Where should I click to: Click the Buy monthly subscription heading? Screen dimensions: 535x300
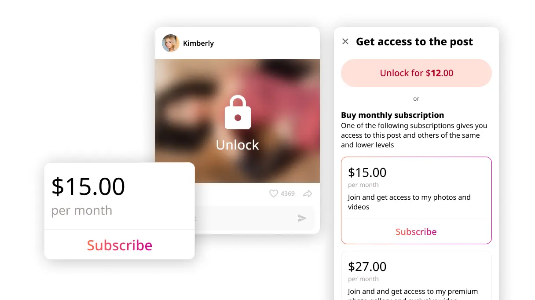(392, 115)
